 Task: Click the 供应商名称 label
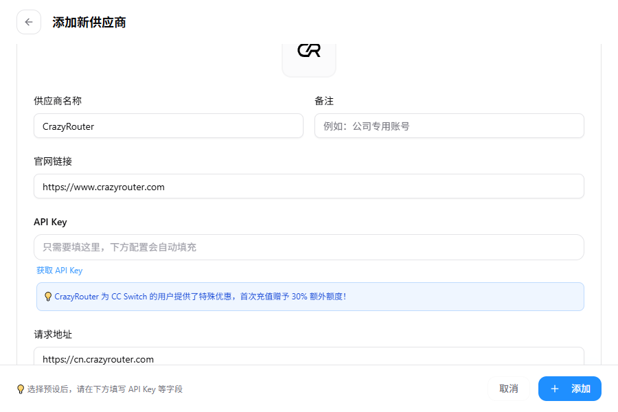[x=58, y=101]
